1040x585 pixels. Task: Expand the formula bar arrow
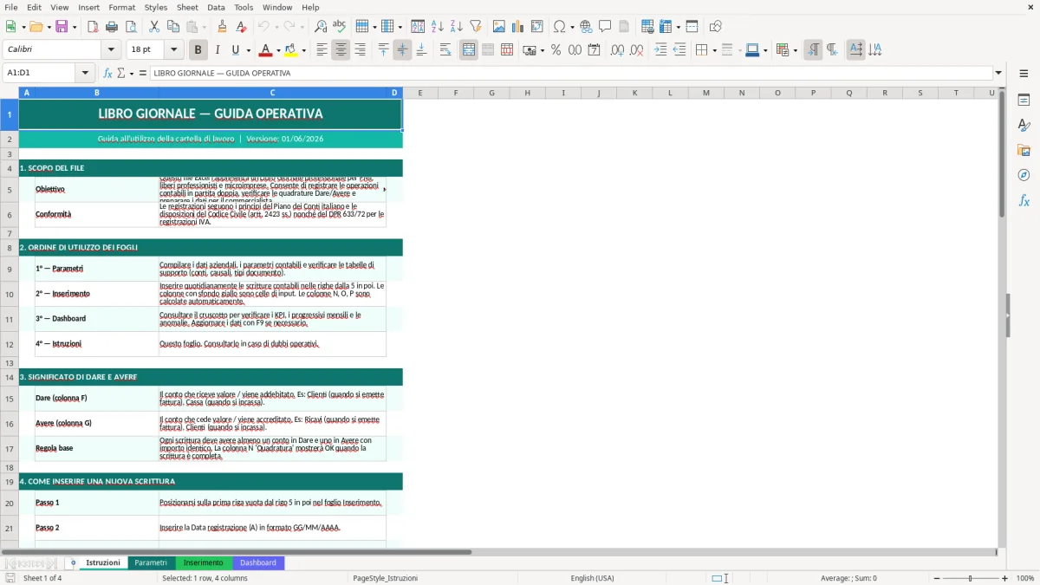pyautogui.click(x=998, y=73)
